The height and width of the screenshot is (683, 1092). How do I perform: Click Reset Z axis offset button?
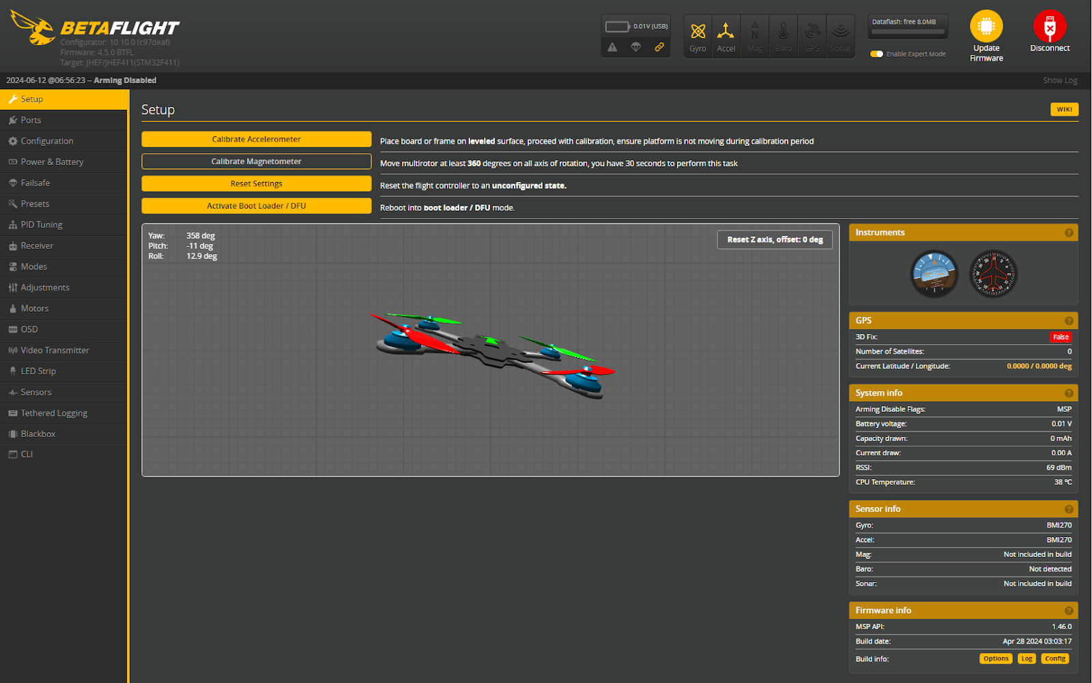click(x=775, y=240)
